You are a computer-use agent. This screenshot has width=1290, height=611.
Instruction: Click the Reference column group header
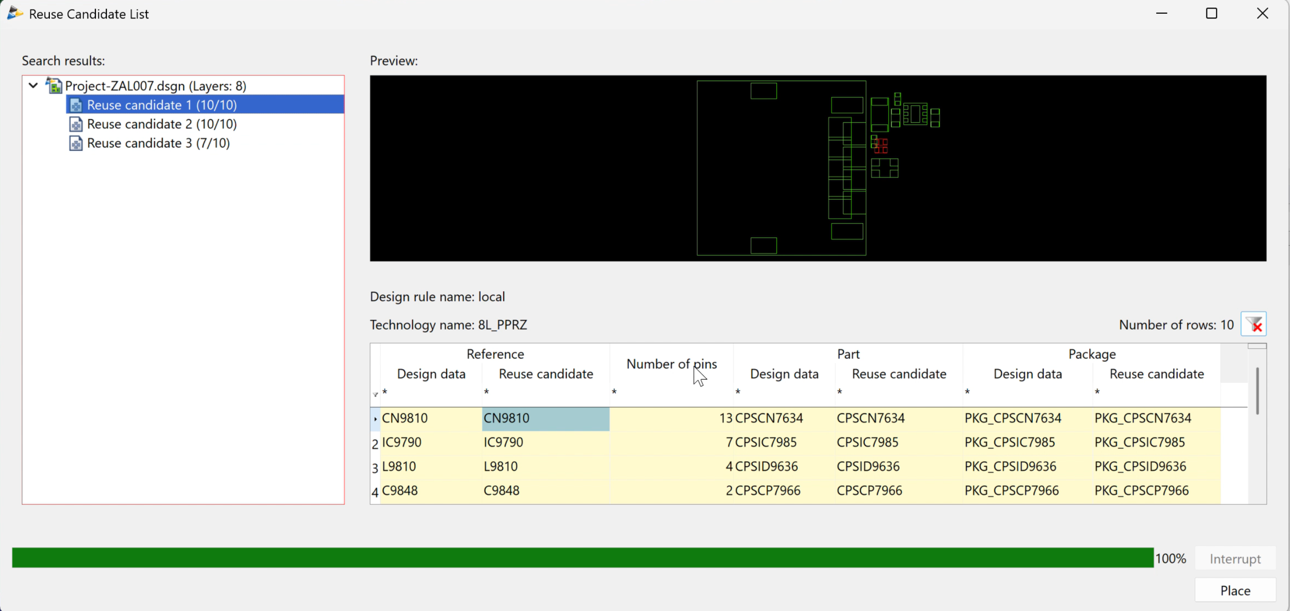pyautogui.click(x=495, y=354)
